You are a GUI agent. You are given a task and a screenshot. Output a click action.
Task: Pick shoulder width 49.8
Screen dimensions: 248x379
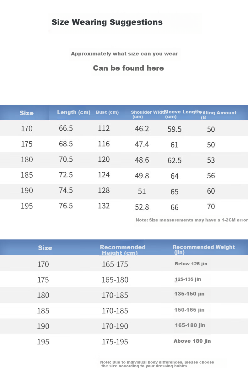pos(142,175)
